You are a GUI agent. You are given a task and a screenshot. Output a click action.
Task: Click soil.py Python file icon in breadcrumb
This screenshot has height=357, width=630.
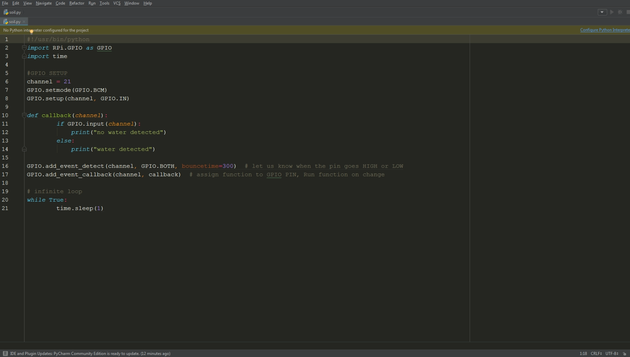[6, 12]
